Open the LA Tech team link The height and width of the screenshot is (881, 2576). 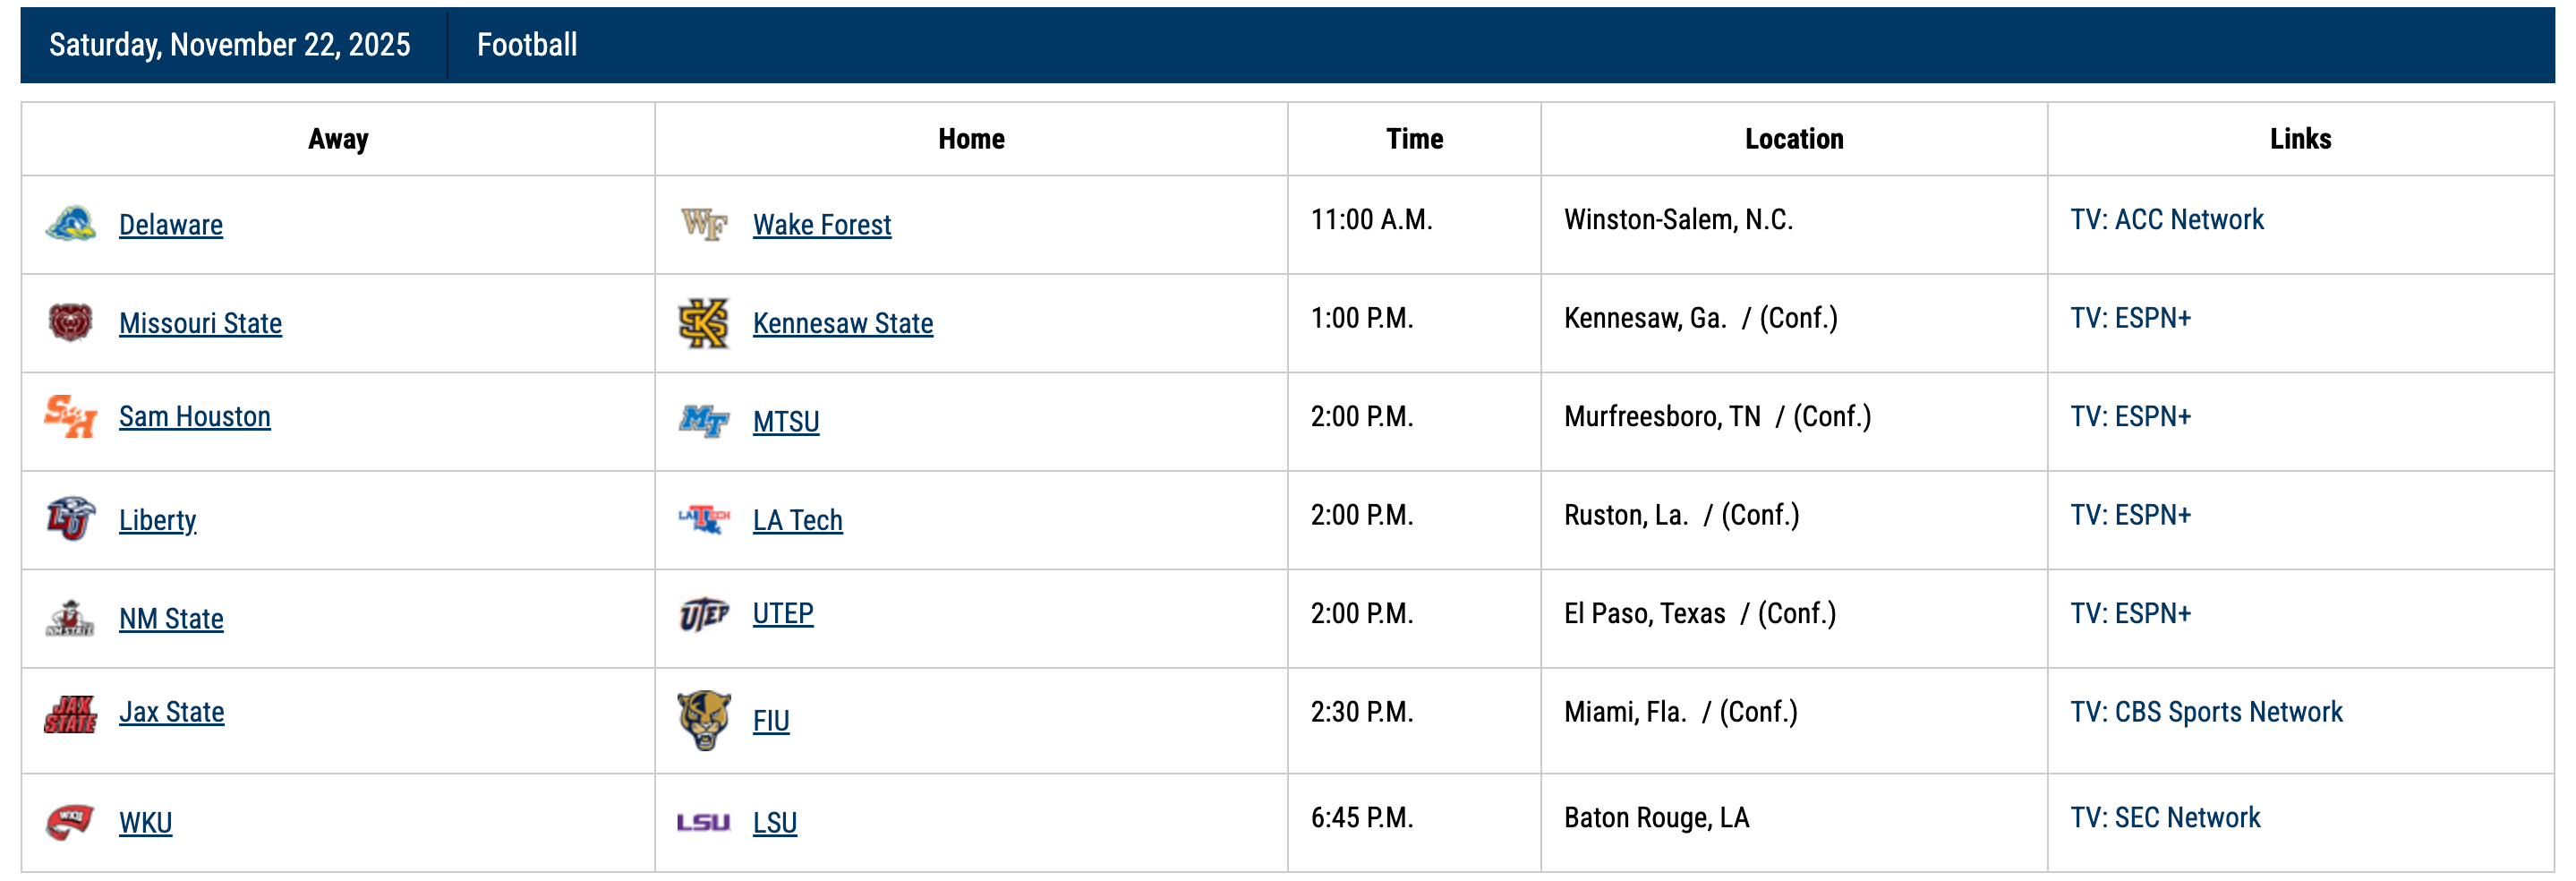coord(797,520)
